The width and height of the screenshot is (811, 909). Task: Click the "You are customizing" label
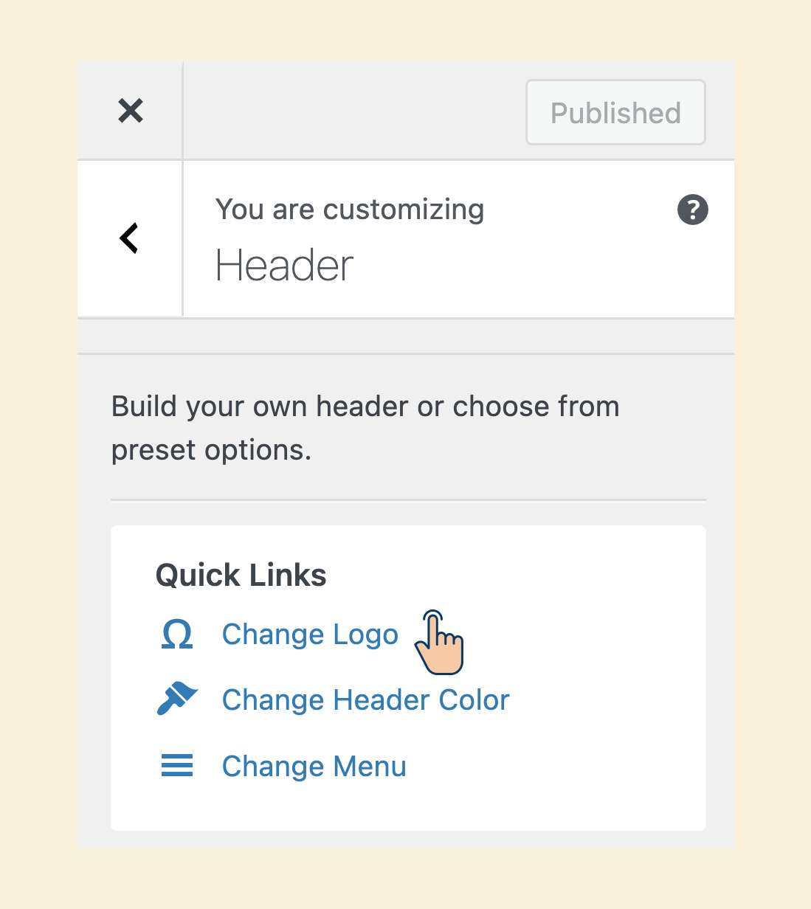click(x=350, y=210)
